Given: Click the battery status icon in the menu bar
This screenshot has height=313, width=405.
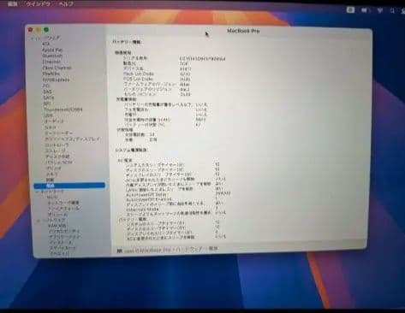Looking at the screenshot, I should pos(365,10).
